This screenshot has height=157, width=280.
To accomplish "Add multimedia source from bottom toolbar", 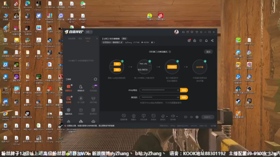I will tap(153, 117).
